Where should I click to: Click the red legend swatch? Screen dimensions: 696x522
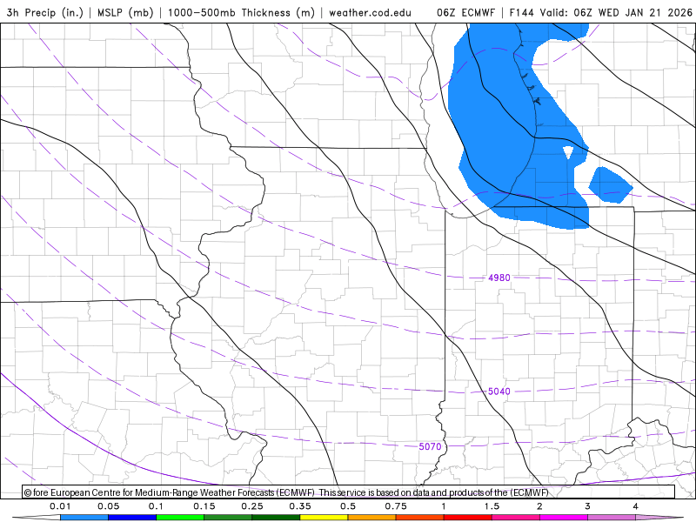coord(468,518)
